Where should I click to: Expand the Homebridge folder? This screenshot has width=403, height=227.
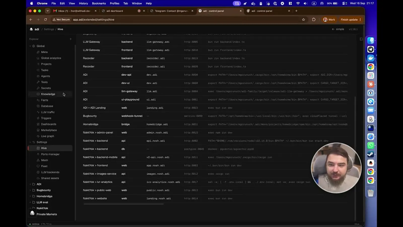30,196
